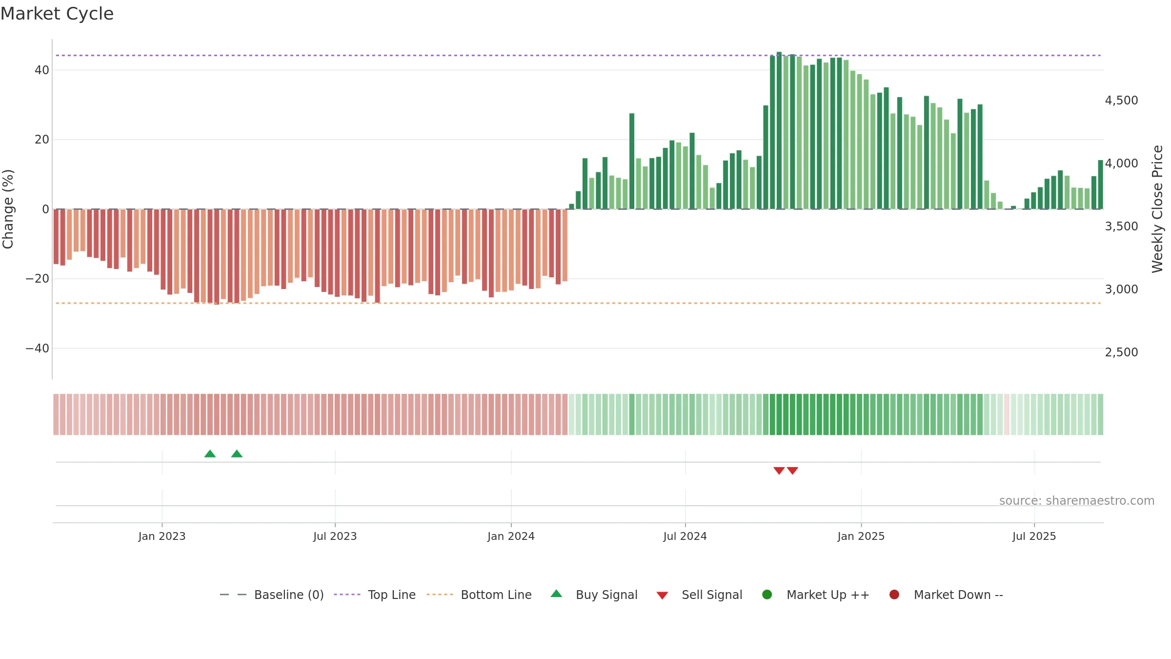Select the second red sell signal marker
This screenshot has width=1171, height=659.
pos(792,471)
